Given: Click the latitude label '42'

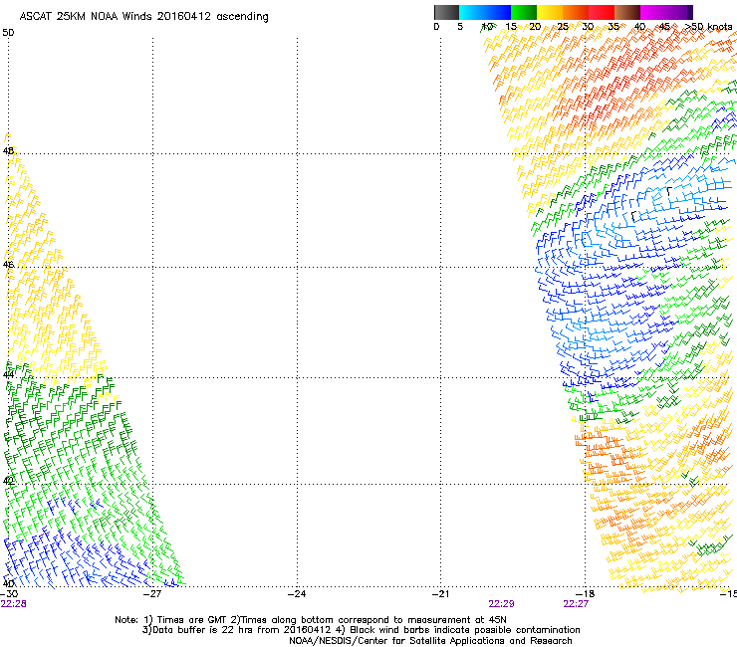Looking at the screenshot, I should pyautogui.click(x=8, y=481).
